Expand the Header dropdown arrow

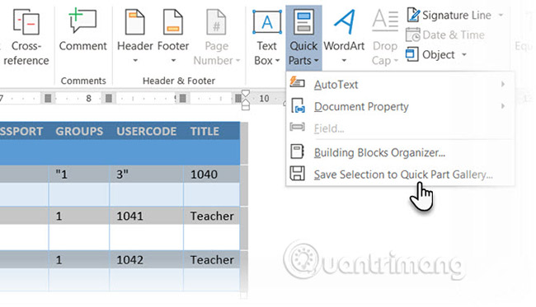135,61
